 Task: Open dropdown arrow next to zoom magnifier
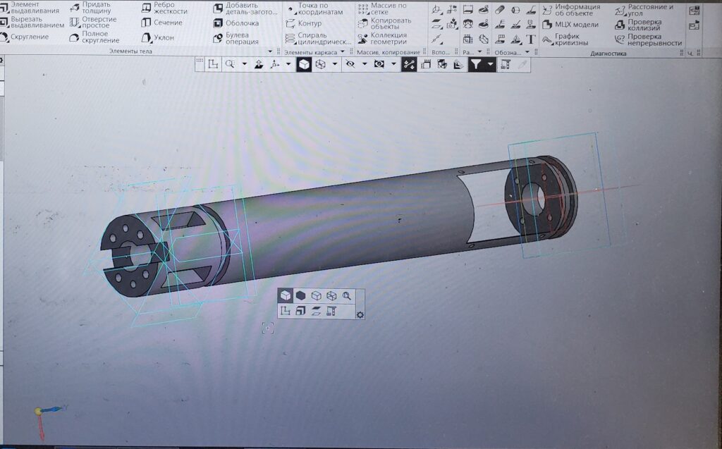244,64
